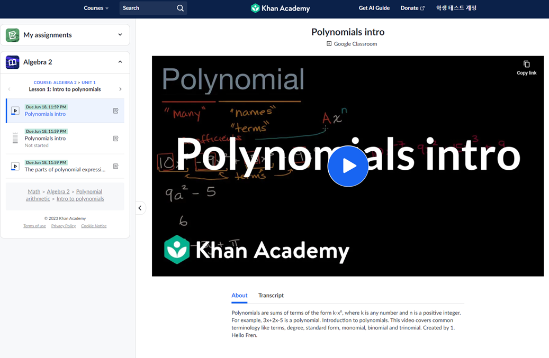Click the Intro to polynomials breadcrumb link
Image resolution: width=549 pixels, height=358 pixels.
[80, 199]
